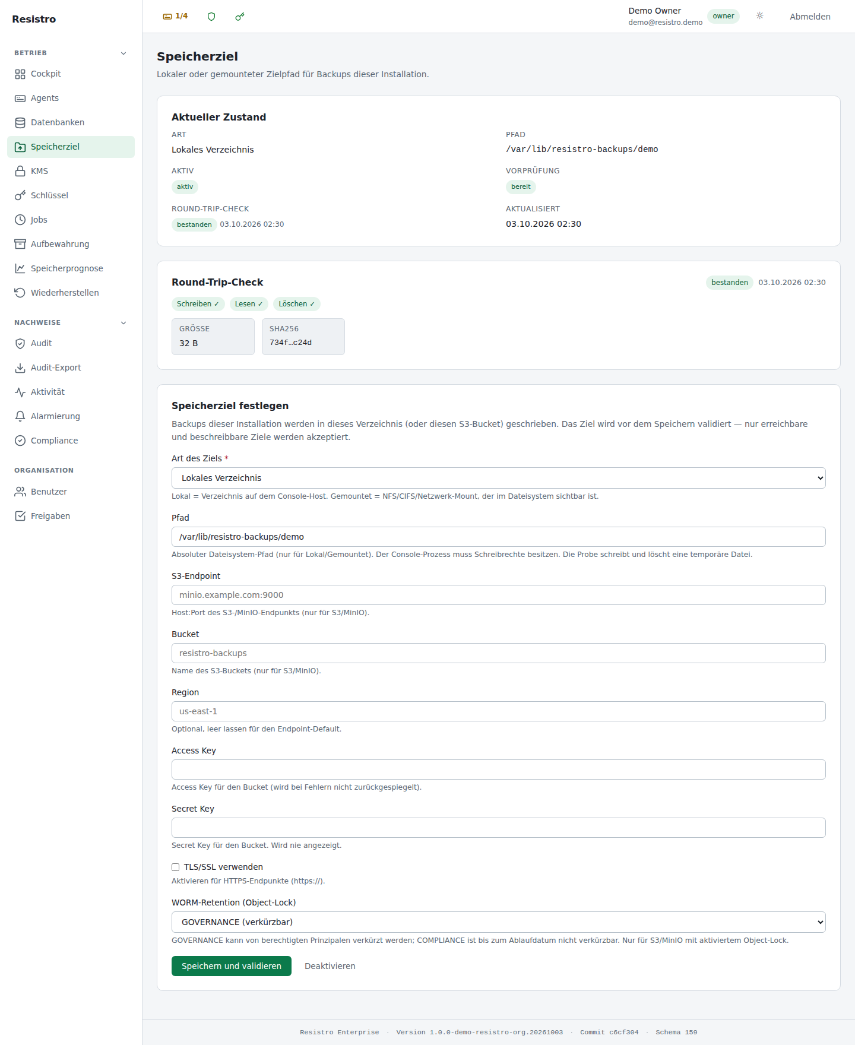Image resolution: width=855 pixels, height=1045 pixels.
Task: Click the Secret Key input field
Action: [499, 828]
